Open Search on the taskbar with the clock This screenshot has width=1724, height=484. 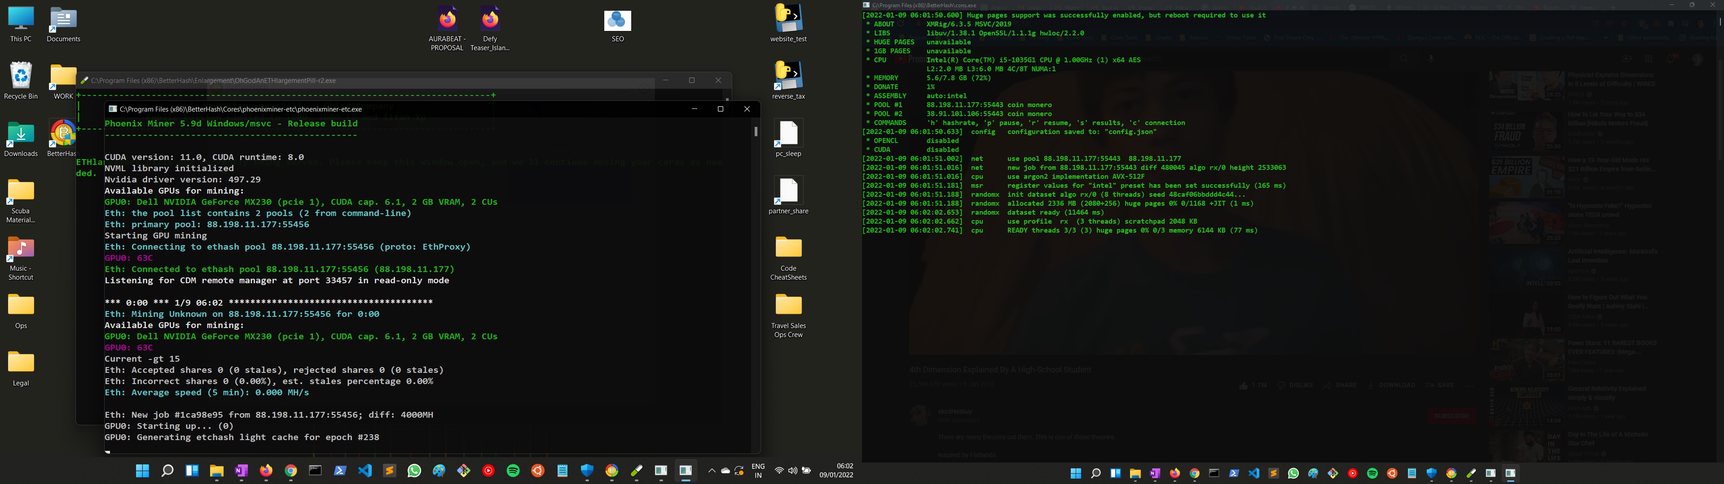tap(167, 471)
